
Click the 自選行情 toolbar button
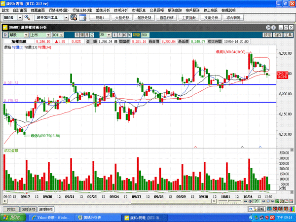coord(167,18)
